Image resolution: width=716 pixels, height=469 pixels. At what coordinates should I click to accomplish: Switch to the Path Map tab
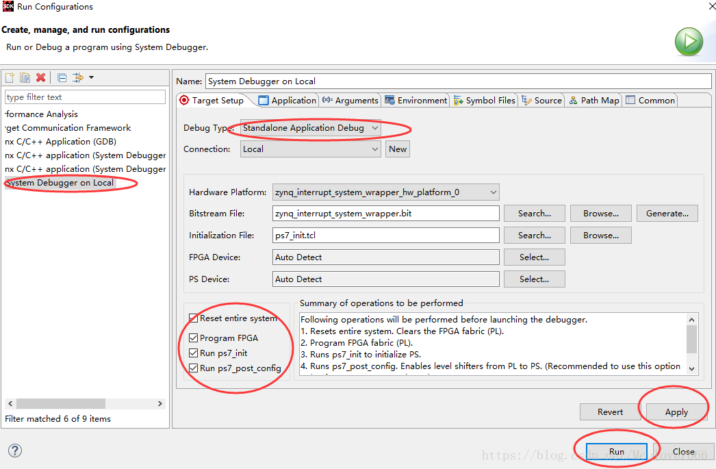tap(594, 100)
